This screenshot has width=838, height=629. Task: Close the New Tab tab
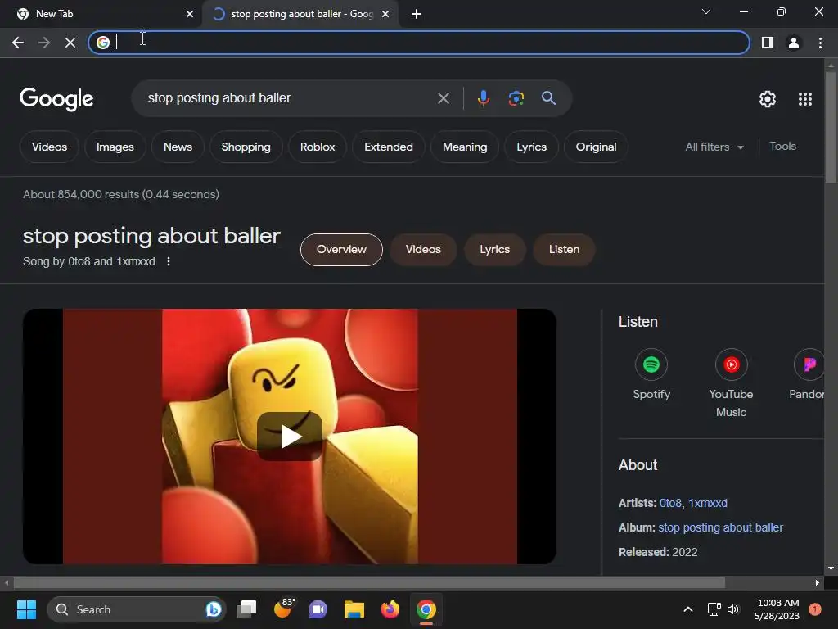point(190,14)
